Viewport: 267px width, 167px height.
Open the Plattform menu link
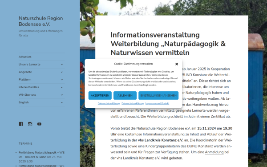coord(25,80)
